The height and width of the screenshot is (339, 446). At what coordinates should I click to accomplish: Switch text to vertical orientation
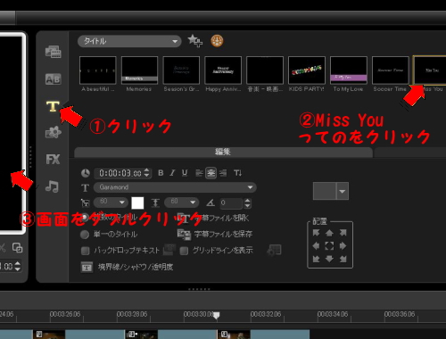238,173
